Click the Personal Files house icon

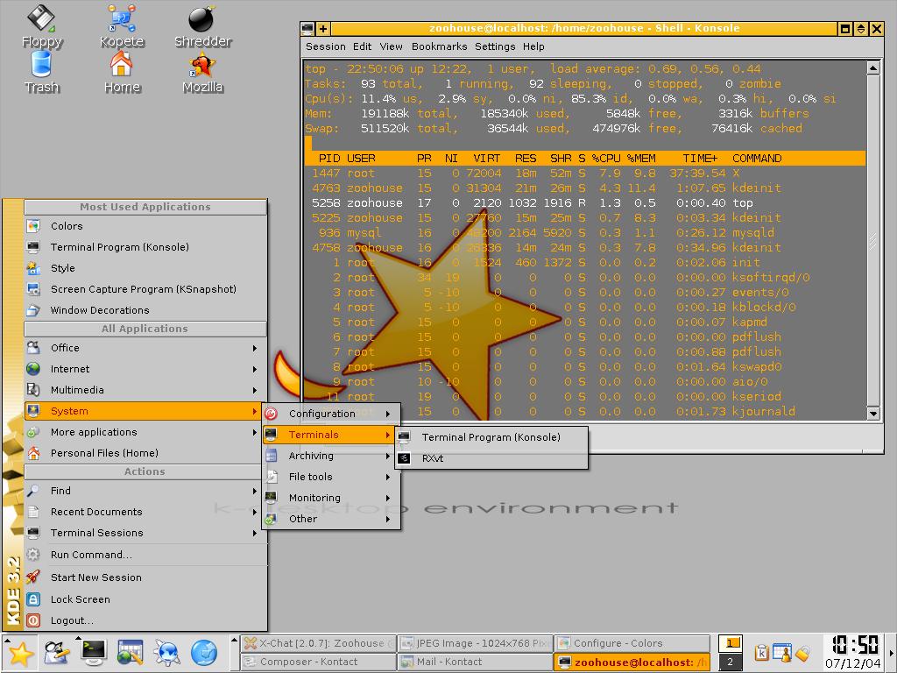tap(33, 453)
